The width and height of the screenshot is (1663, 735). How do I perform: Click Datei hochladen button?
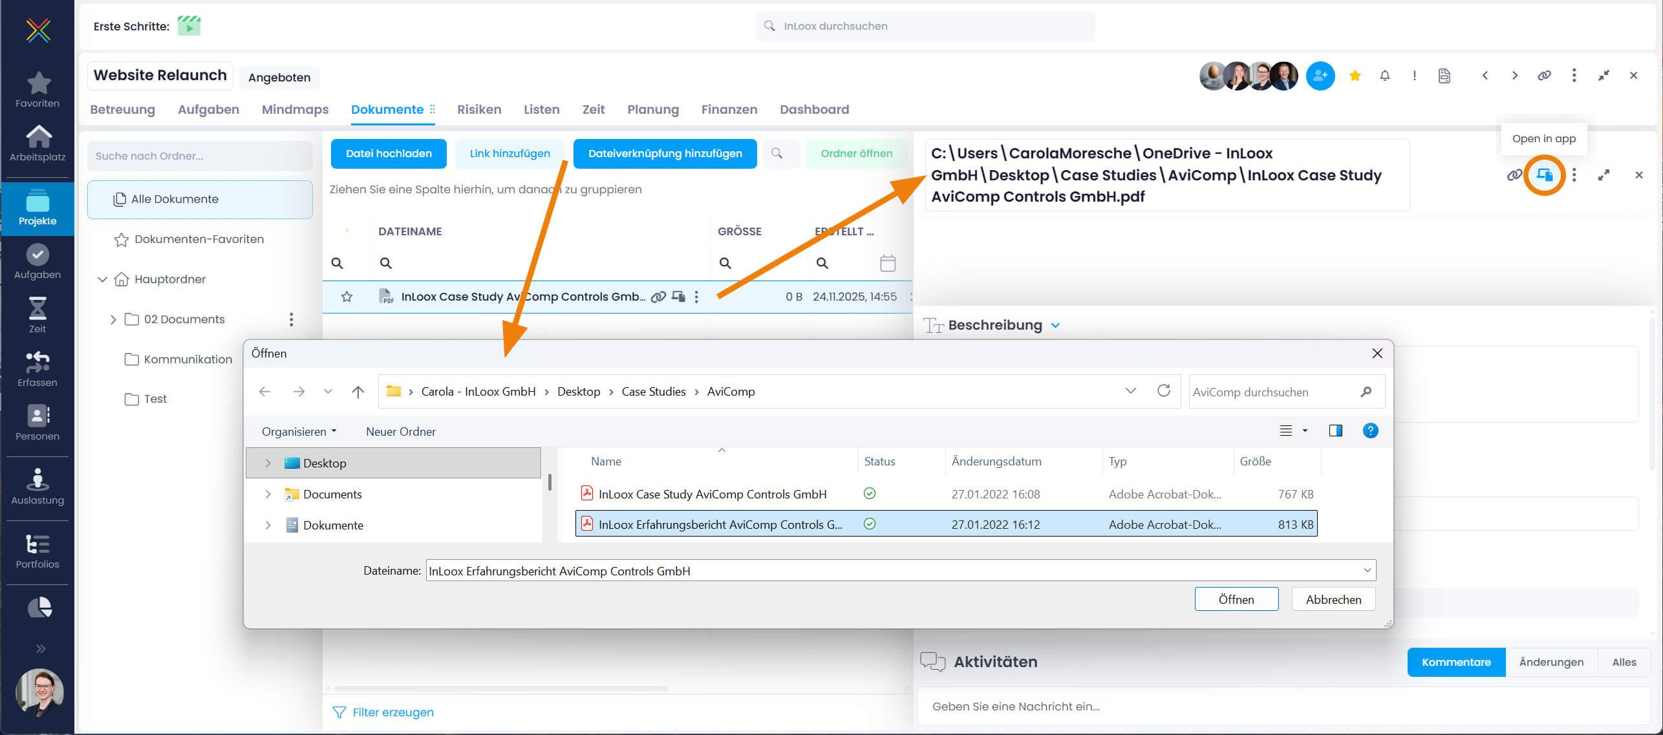389,153
